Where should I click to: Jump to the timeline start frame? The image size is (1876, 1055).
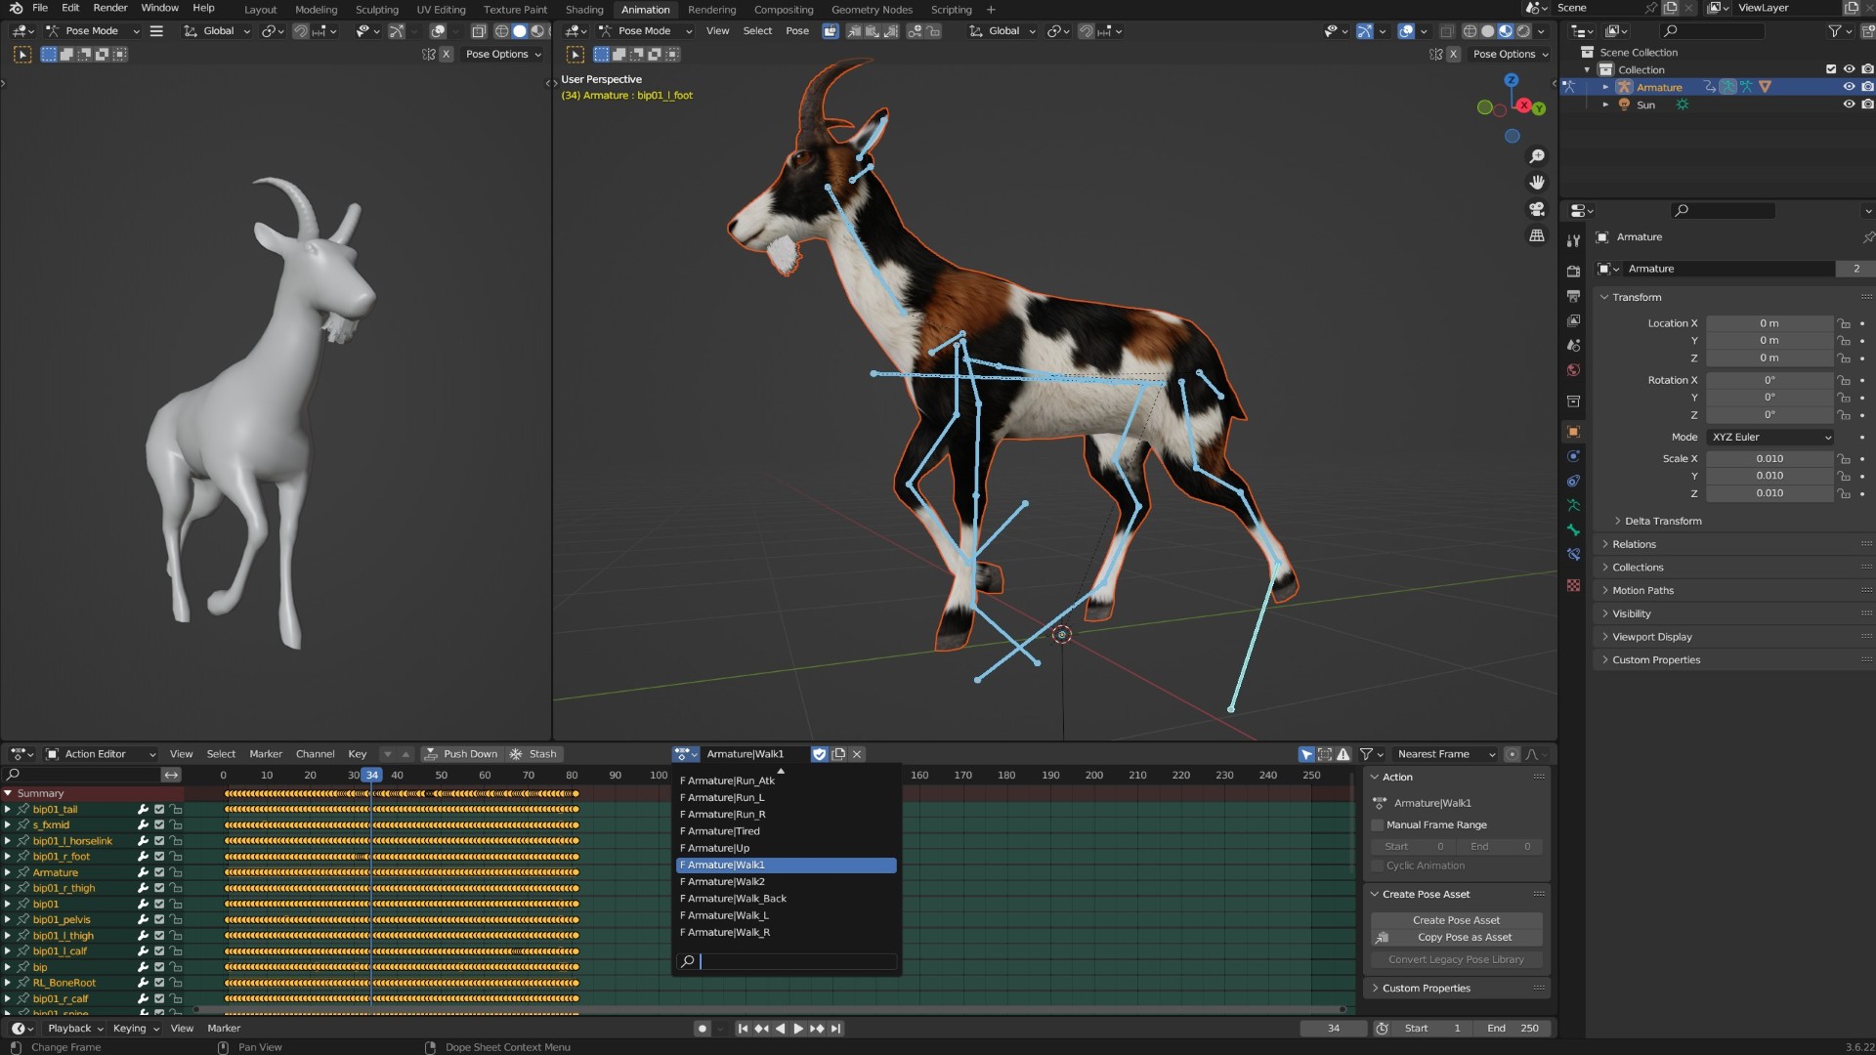pyautogui.click(x=743, y=1029)
